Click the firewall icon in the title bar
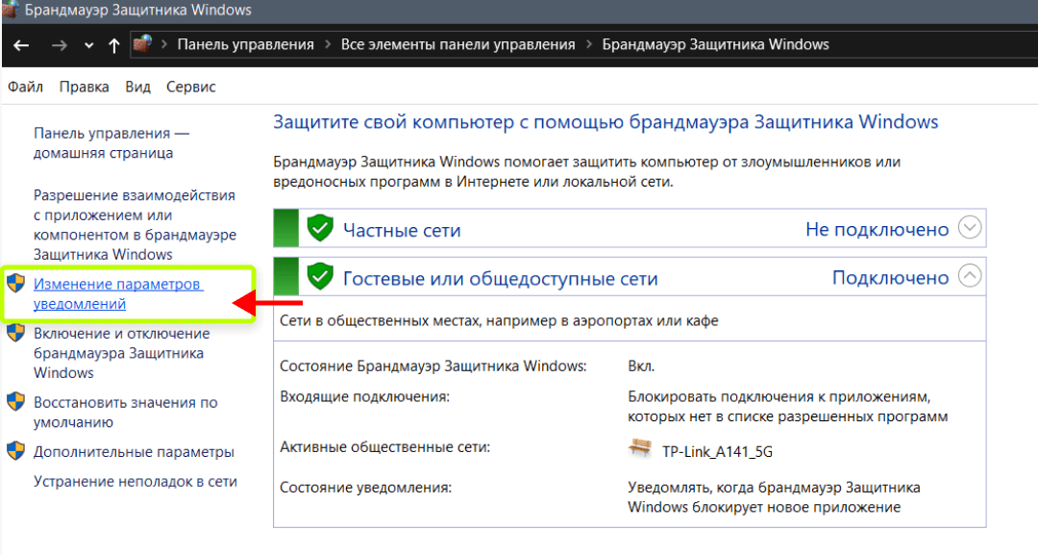Image resolution: width=1038 pixels, height=555 pixels. [10, 10]
